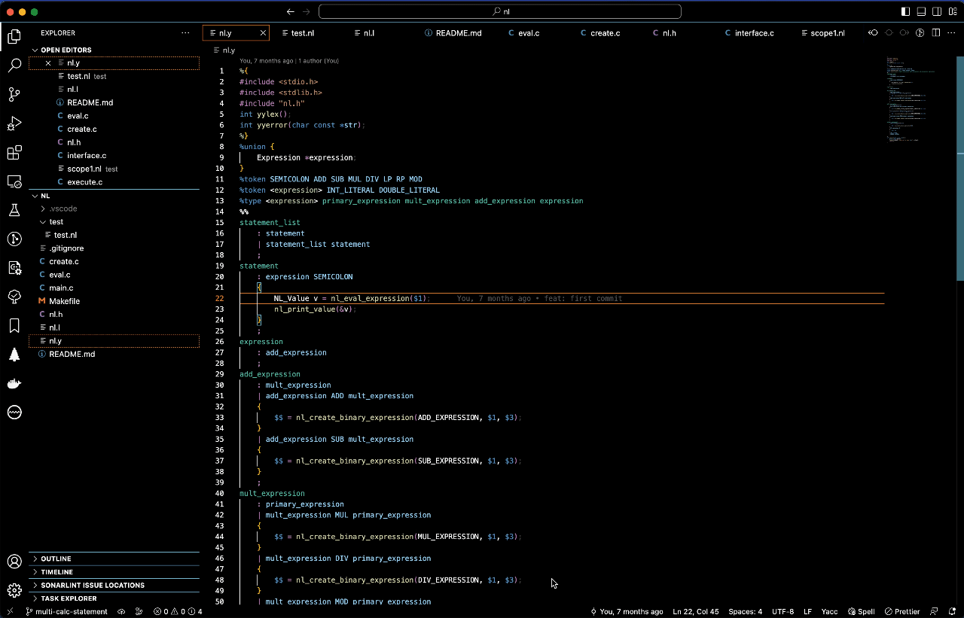Screen dimensions: 964x618
Task: Toggle the primary side bar visibility
Action: (x=905, y=11)
